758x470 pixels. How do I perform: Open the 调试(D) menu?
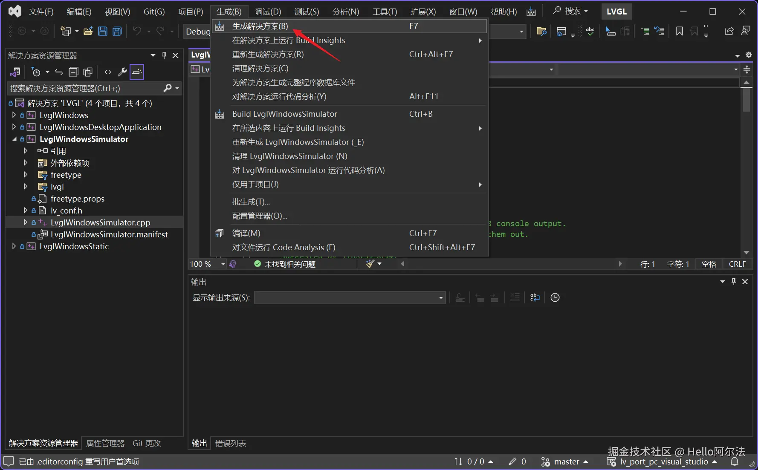(268, 12)
